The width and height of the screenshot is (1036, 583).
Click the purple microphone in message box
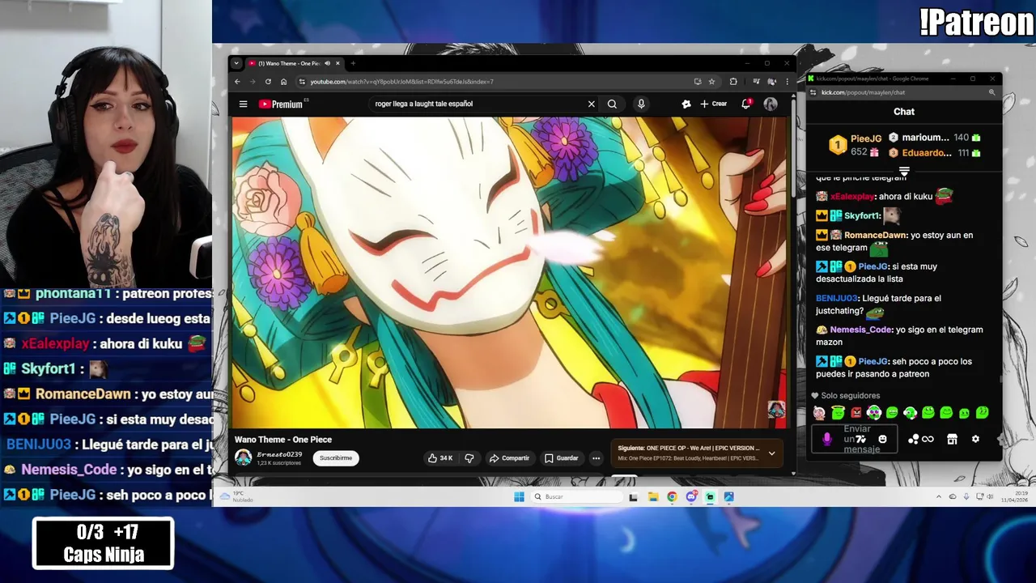826,439
